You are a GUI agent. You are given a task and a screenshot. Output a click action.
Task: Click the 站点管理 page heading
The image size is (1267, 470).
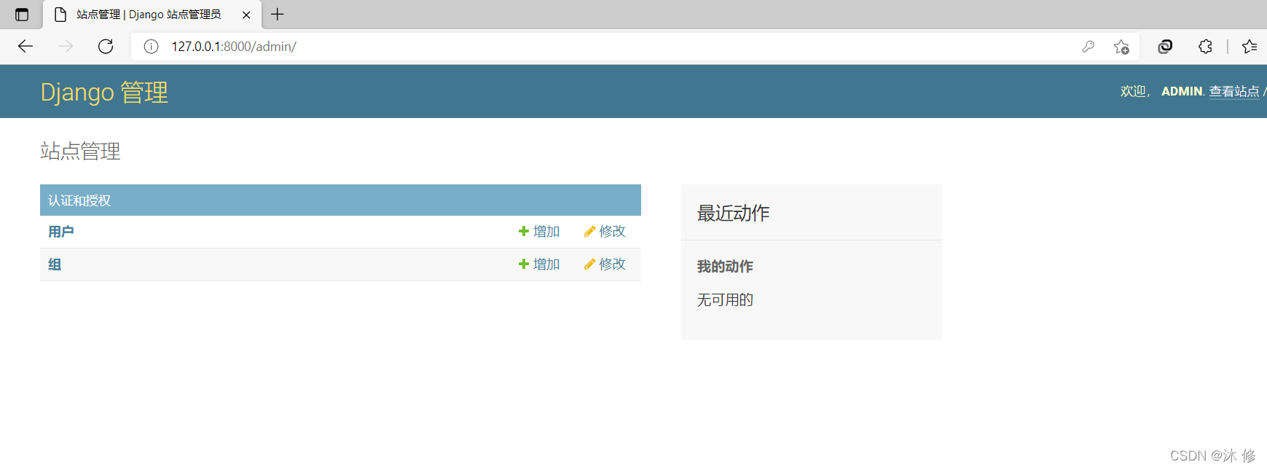[80, 151]
